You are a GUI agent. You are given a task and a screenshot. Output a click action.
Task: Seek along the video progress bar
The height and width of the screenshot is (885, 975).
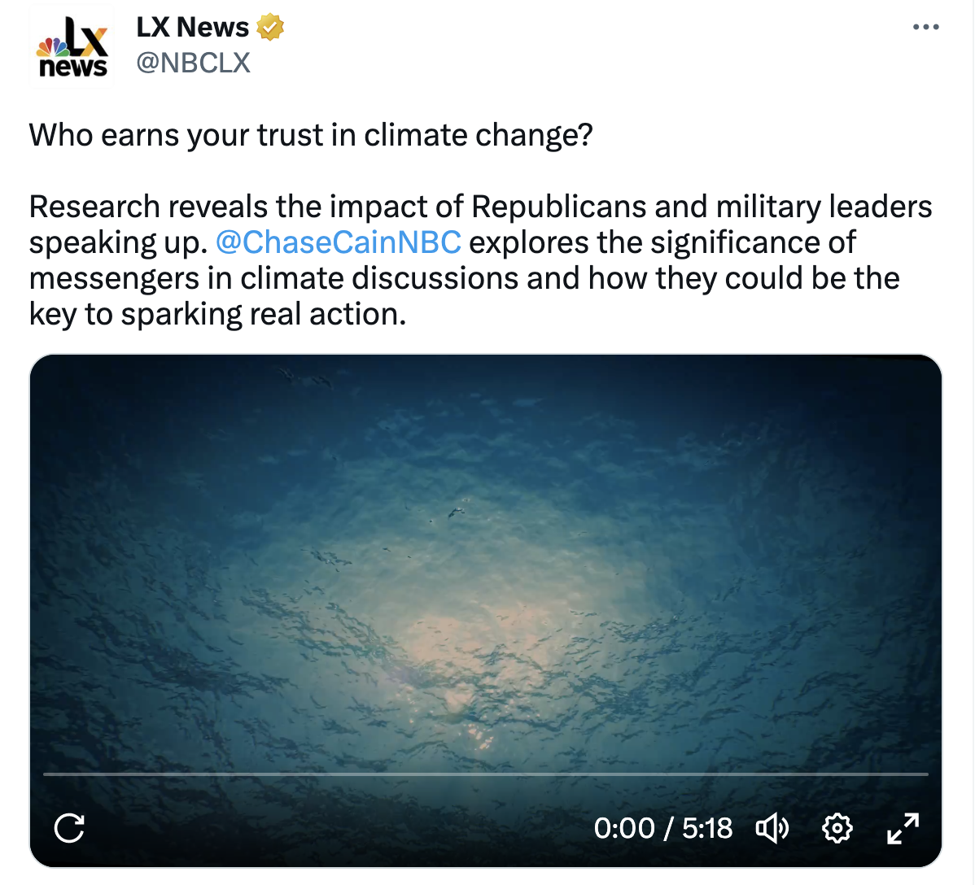click(x=486, y=774)
